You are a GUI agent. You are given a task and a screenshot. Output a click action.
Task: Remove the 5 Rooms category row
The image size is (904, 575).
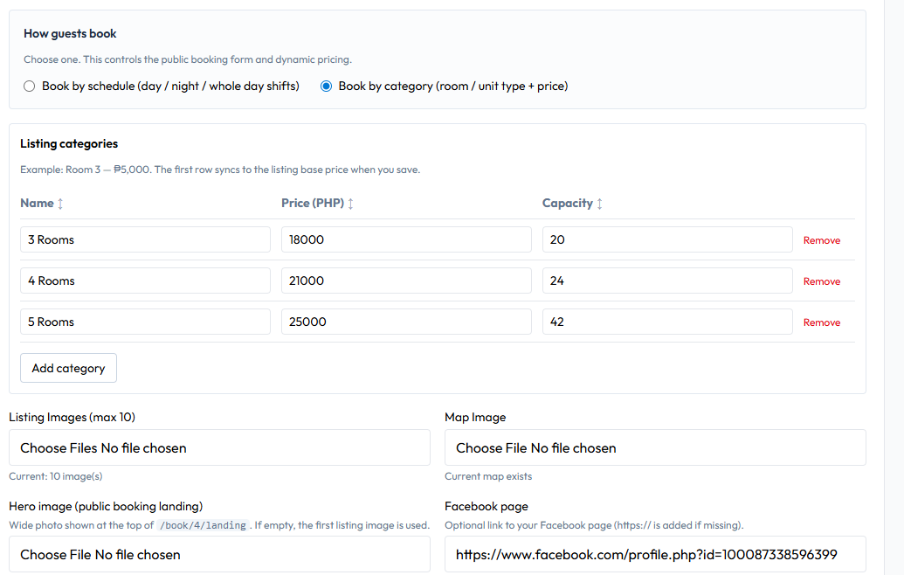pos(821,322)
